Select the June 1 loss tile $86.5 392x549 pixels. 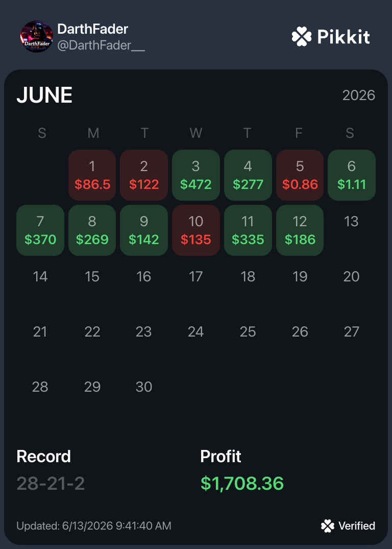92,175
